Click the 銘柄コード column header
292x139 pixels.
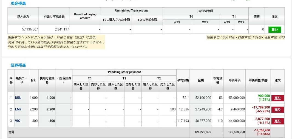click(21, 80)
